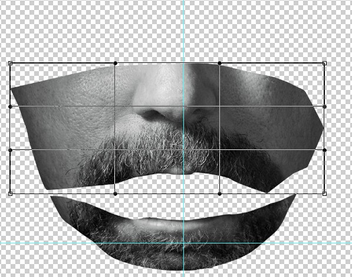The width and height of the screenshot is (352, 277).
Task: Select the right round control point on bottom edge
Action: [x=220, y=193]
